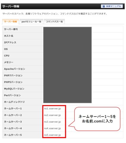Click the ホームディレクトリ row label

pos(14,102)
